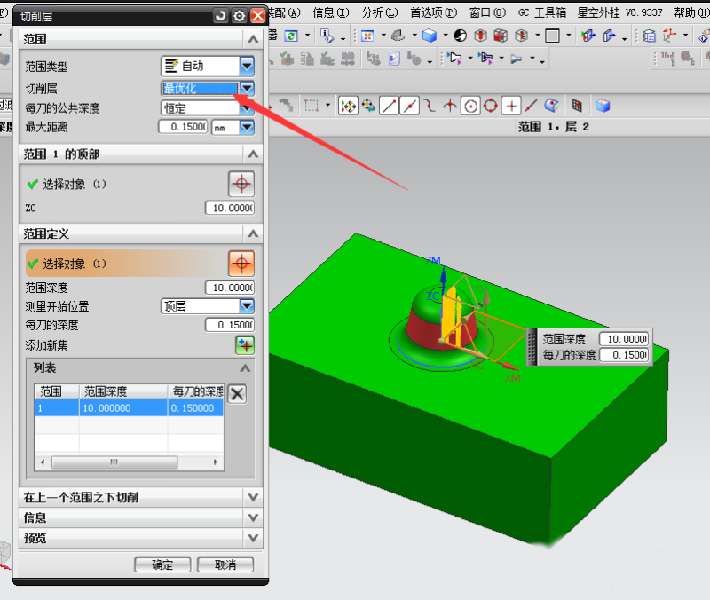The image size is (710, 600).
Task: Delete selected range with the X icon
Action: point(237,394)
